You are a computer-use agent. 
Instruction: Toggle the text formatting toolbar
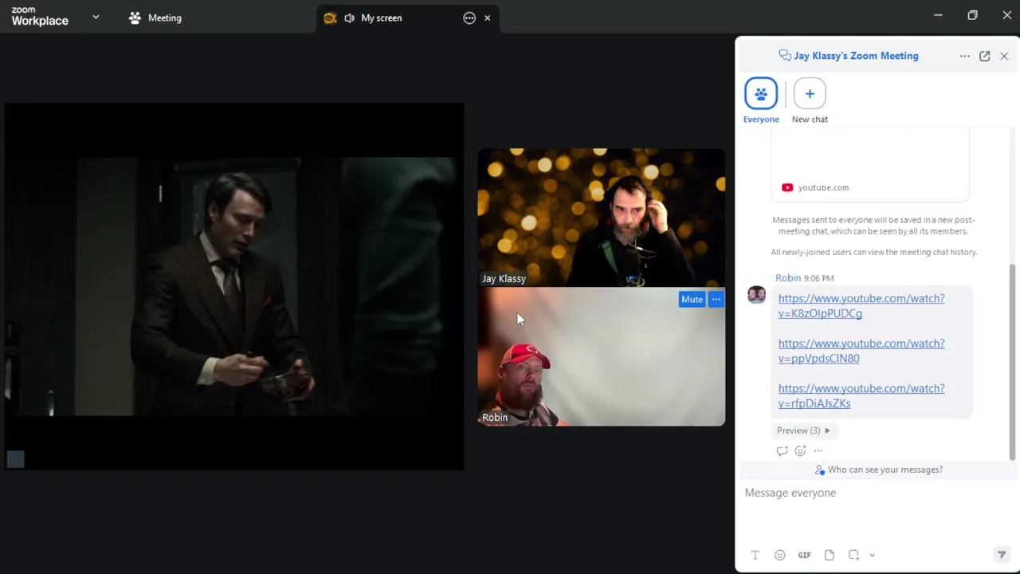pos(755,555)
